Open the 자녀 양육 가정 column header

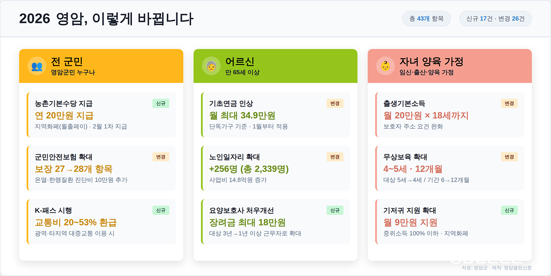pos(450,66)
